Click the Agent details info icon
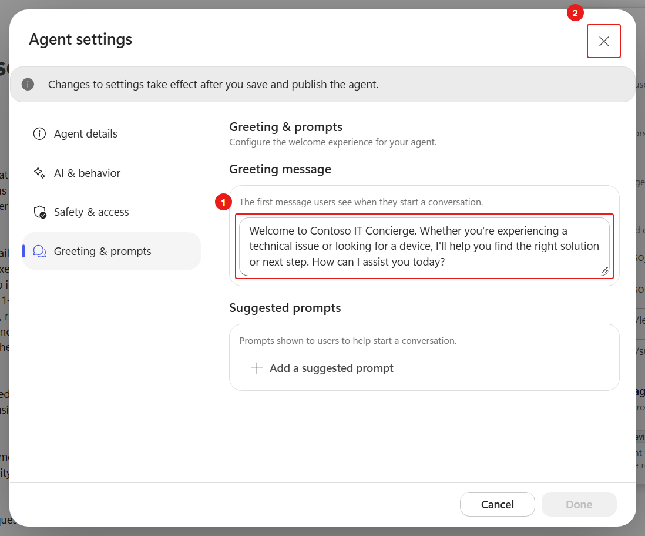This screenshot has height=536, width=645. 39,134
